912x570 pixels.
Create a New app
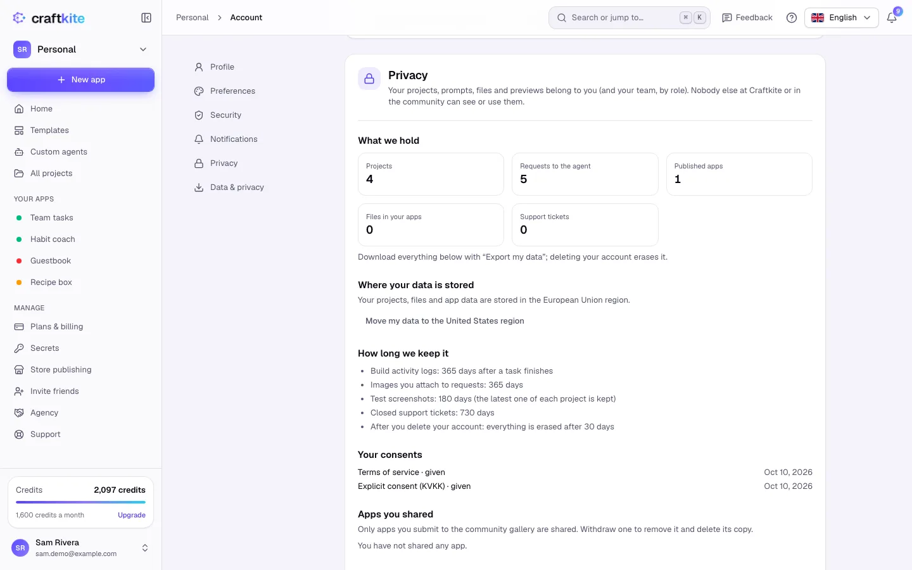click(x=80, y=80)
